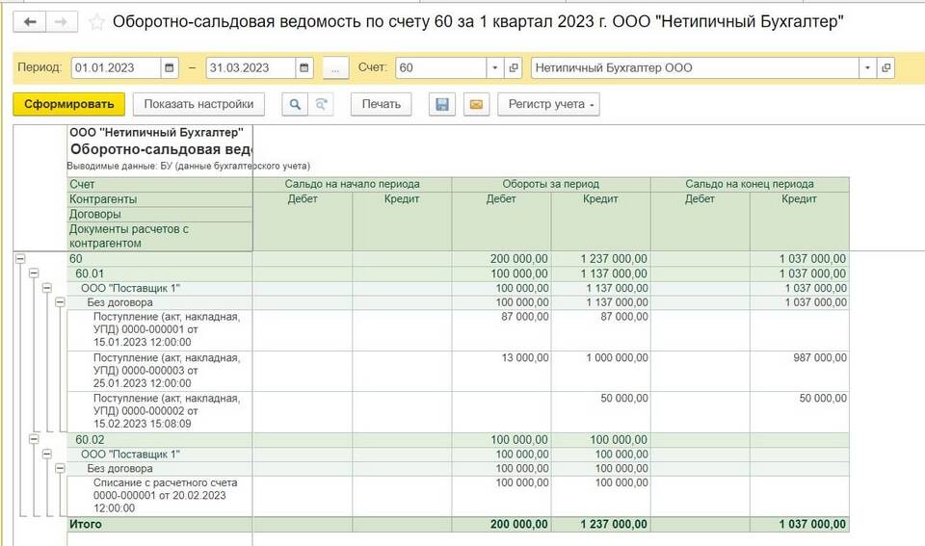
Task: Click the Итого row label
Action: click(x=86, y=524)
